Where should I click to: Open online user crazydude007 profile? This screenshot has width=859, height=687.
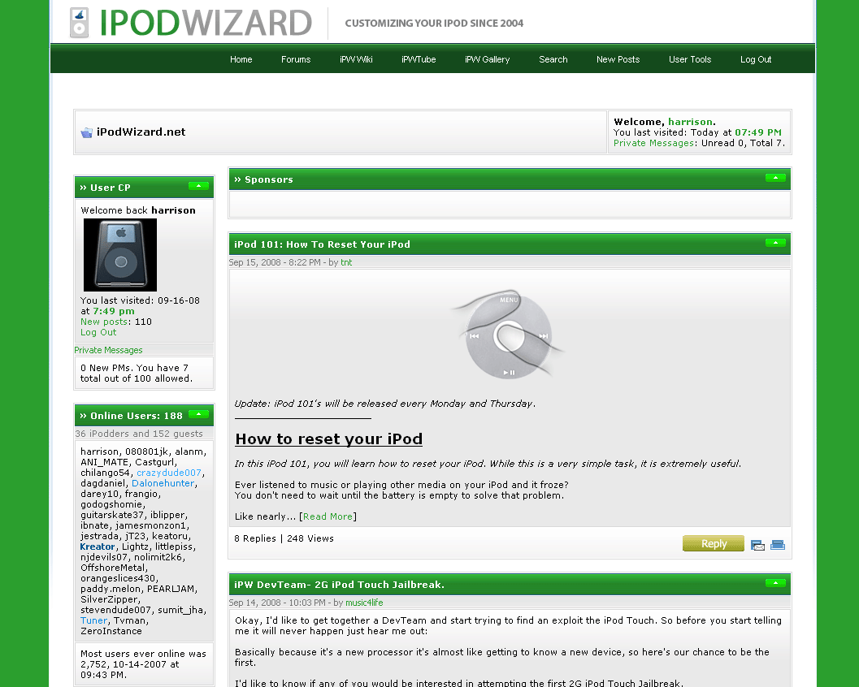click(x=169, y=473)
